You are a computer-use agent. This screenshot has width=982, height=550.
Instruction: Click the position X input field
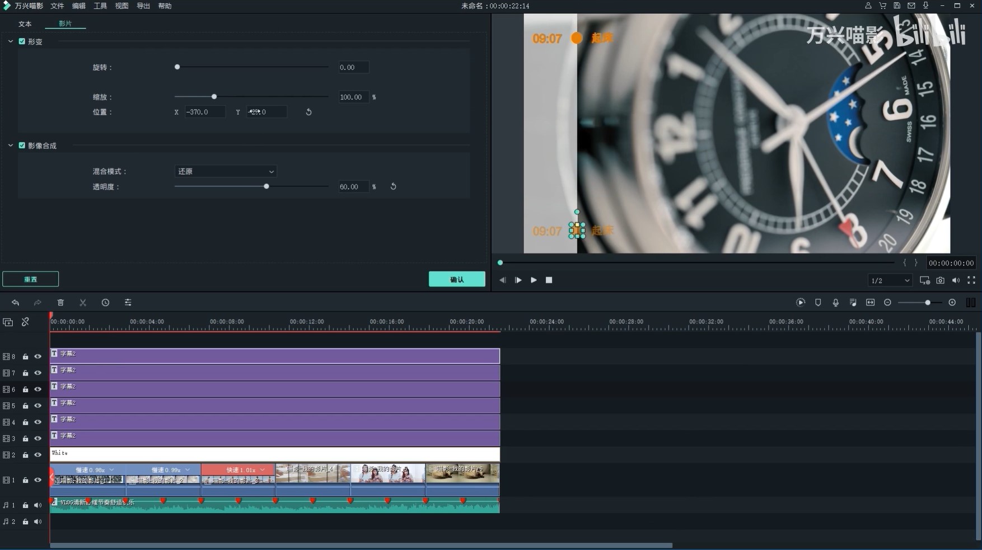point(205,112)
